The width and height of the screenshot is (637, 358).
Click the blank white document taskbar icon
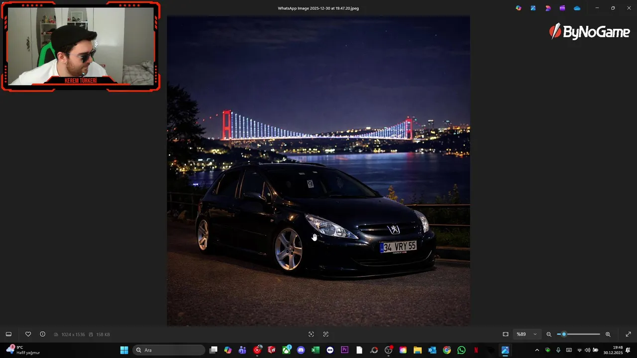(359, 350)
